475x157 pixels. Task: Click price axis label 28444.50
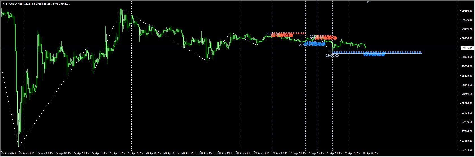467,85
